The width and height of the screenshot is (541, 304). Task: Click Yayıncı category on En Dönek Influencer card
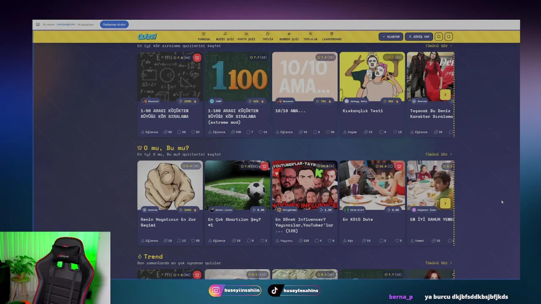[x=284, y=241]
